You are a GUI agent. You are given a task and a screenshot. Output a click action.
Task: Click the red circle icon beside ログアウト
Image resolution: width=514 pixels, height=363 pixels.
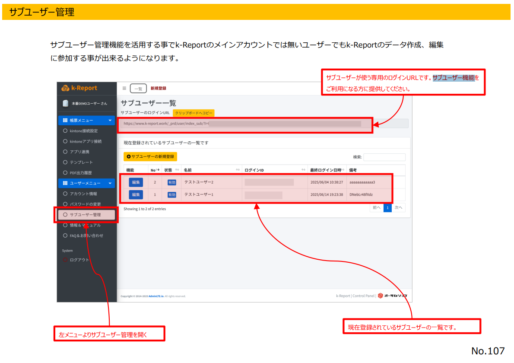coord(65,260)
